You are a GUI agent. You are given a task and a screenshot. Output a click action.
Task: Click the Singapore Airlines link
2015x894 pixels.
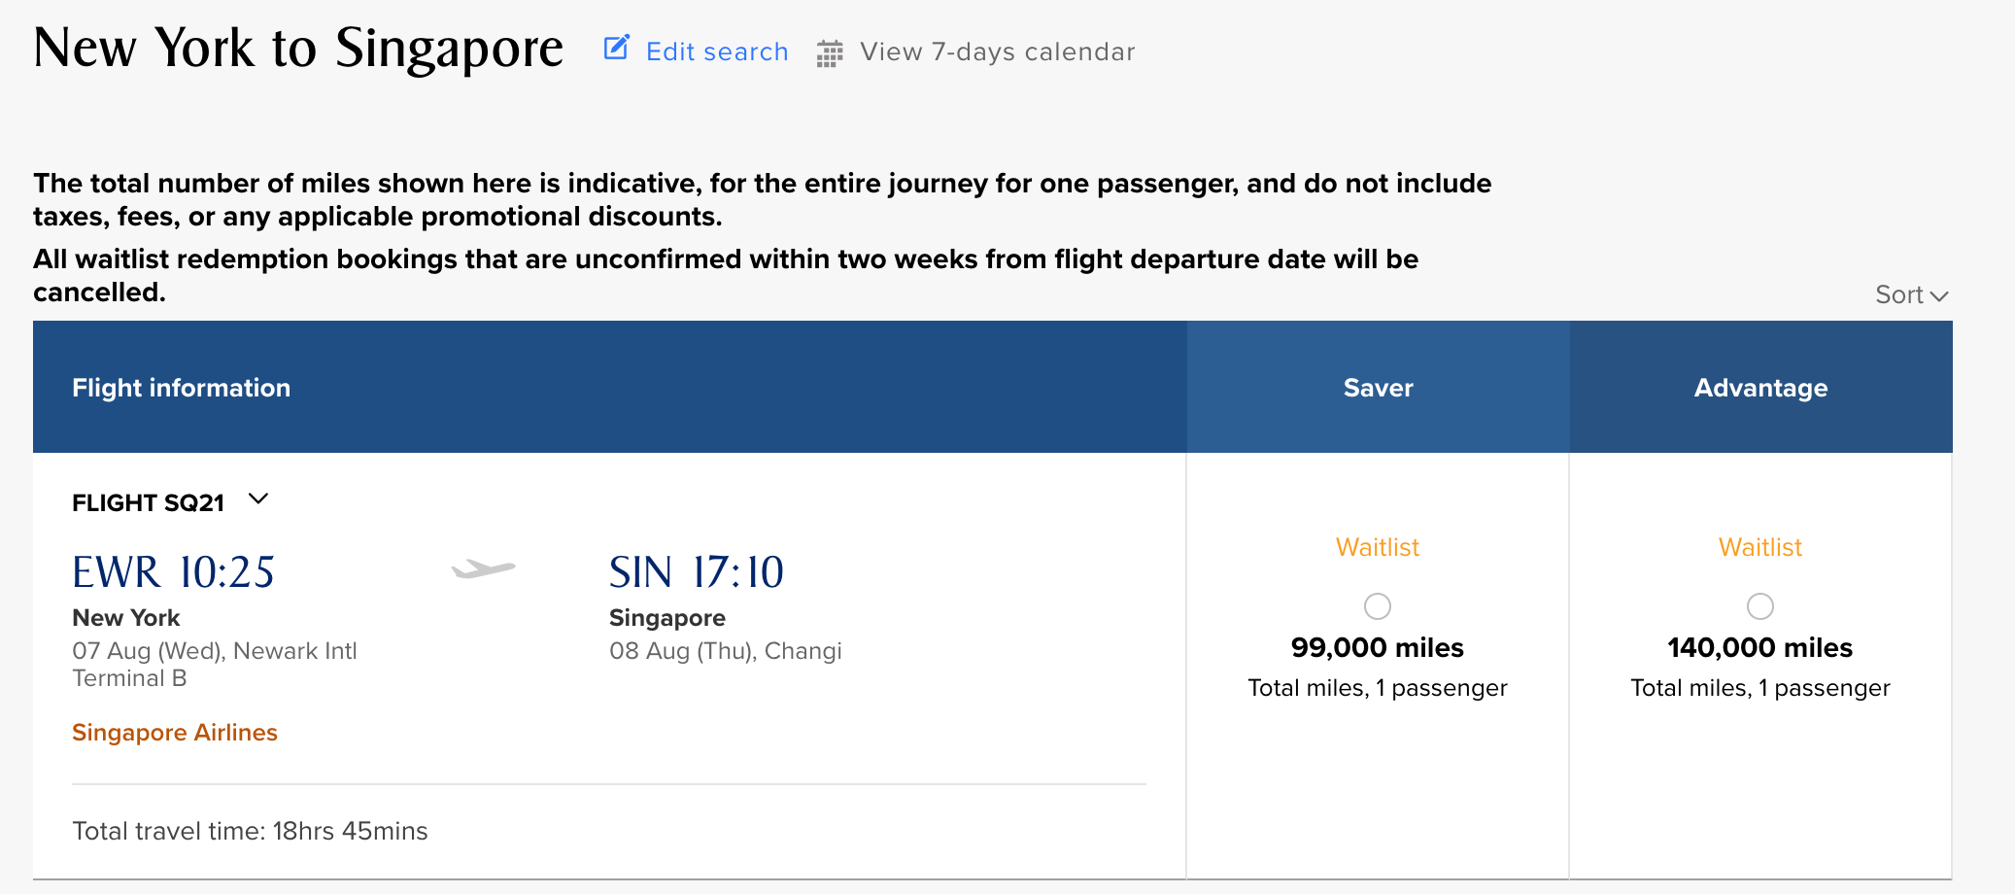[x=175, y=733]
